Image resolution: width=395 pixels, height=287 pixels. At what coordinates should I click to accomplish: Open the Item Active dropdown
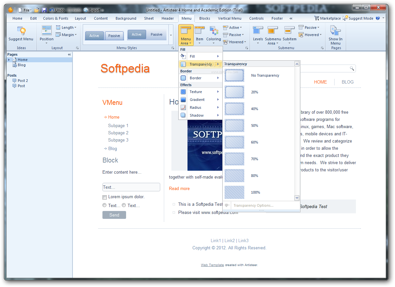coord(232,28)
